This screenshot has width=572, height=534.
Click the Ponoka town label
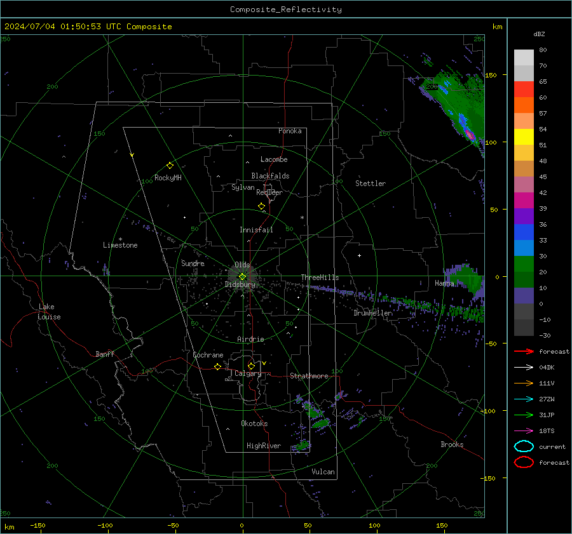290,131
